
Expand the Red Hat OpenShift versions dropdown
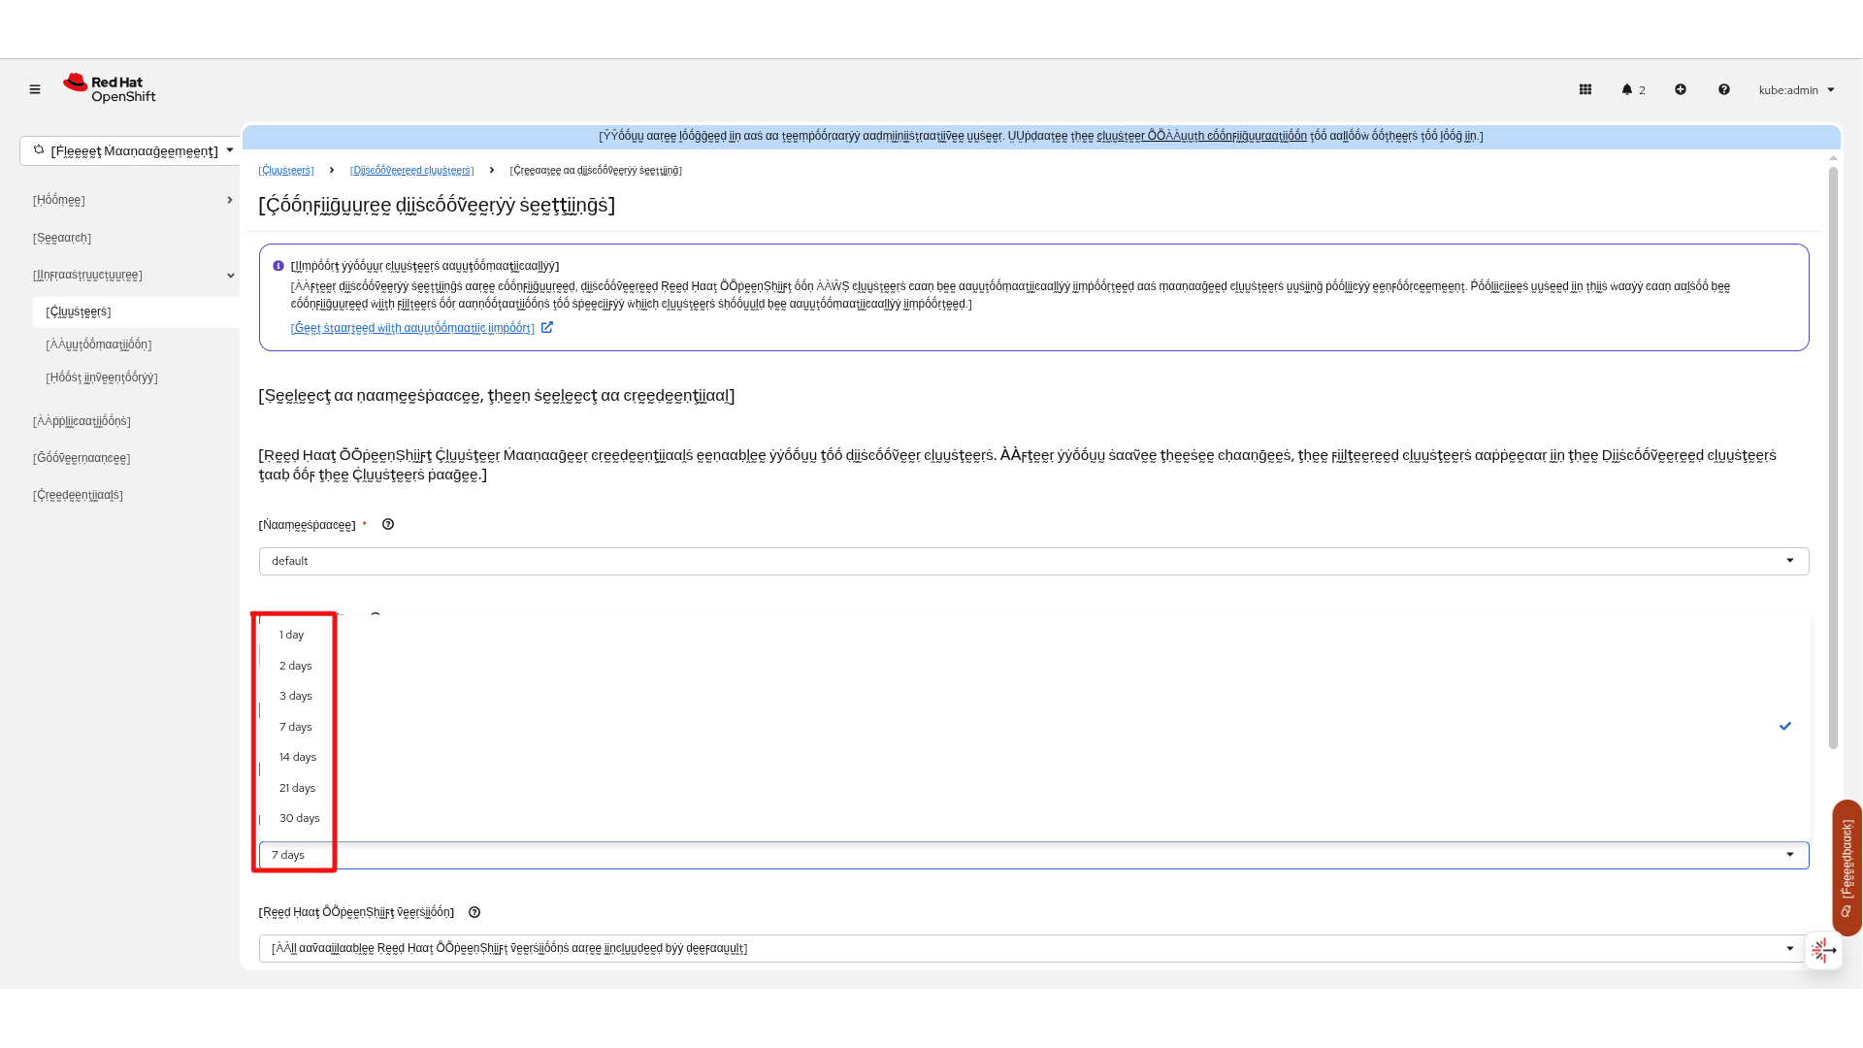(1032, 948)
